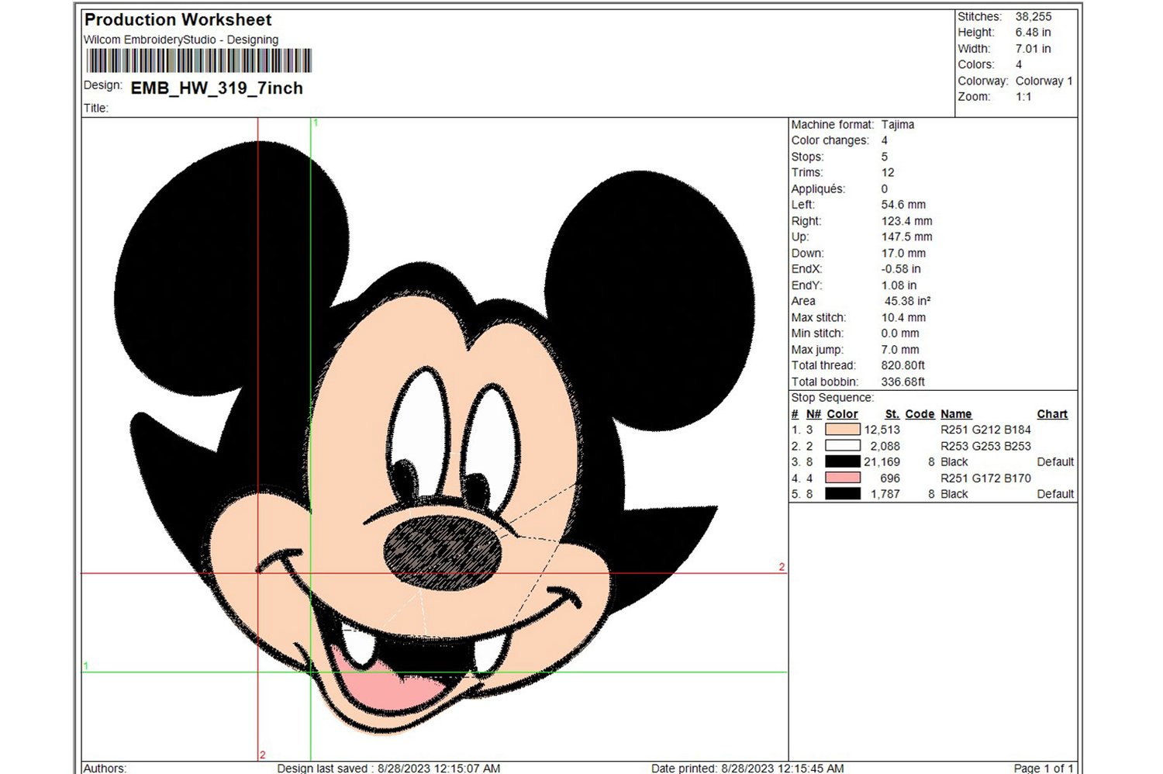Click the Right value 123.4 mm
1163x774 pixels.
(x=907, y=221)
